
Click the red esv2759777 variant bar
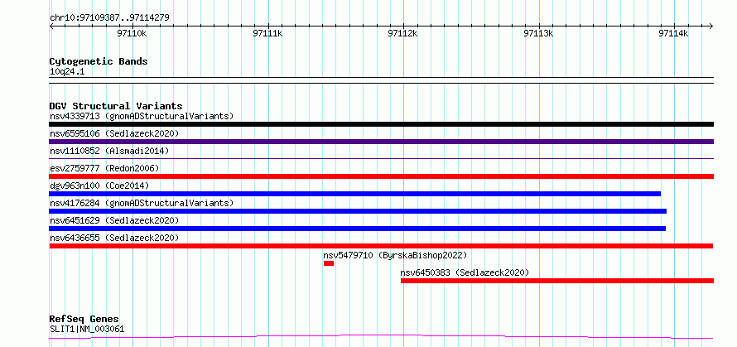(x=381, y=176)
